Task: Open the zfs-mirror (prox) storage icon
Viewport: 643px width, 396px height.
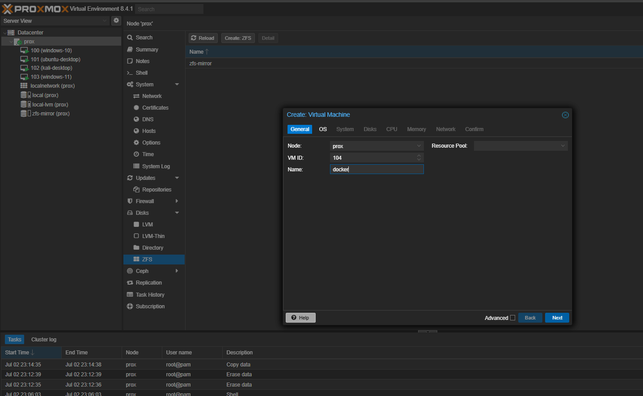Action: [24, 114]
